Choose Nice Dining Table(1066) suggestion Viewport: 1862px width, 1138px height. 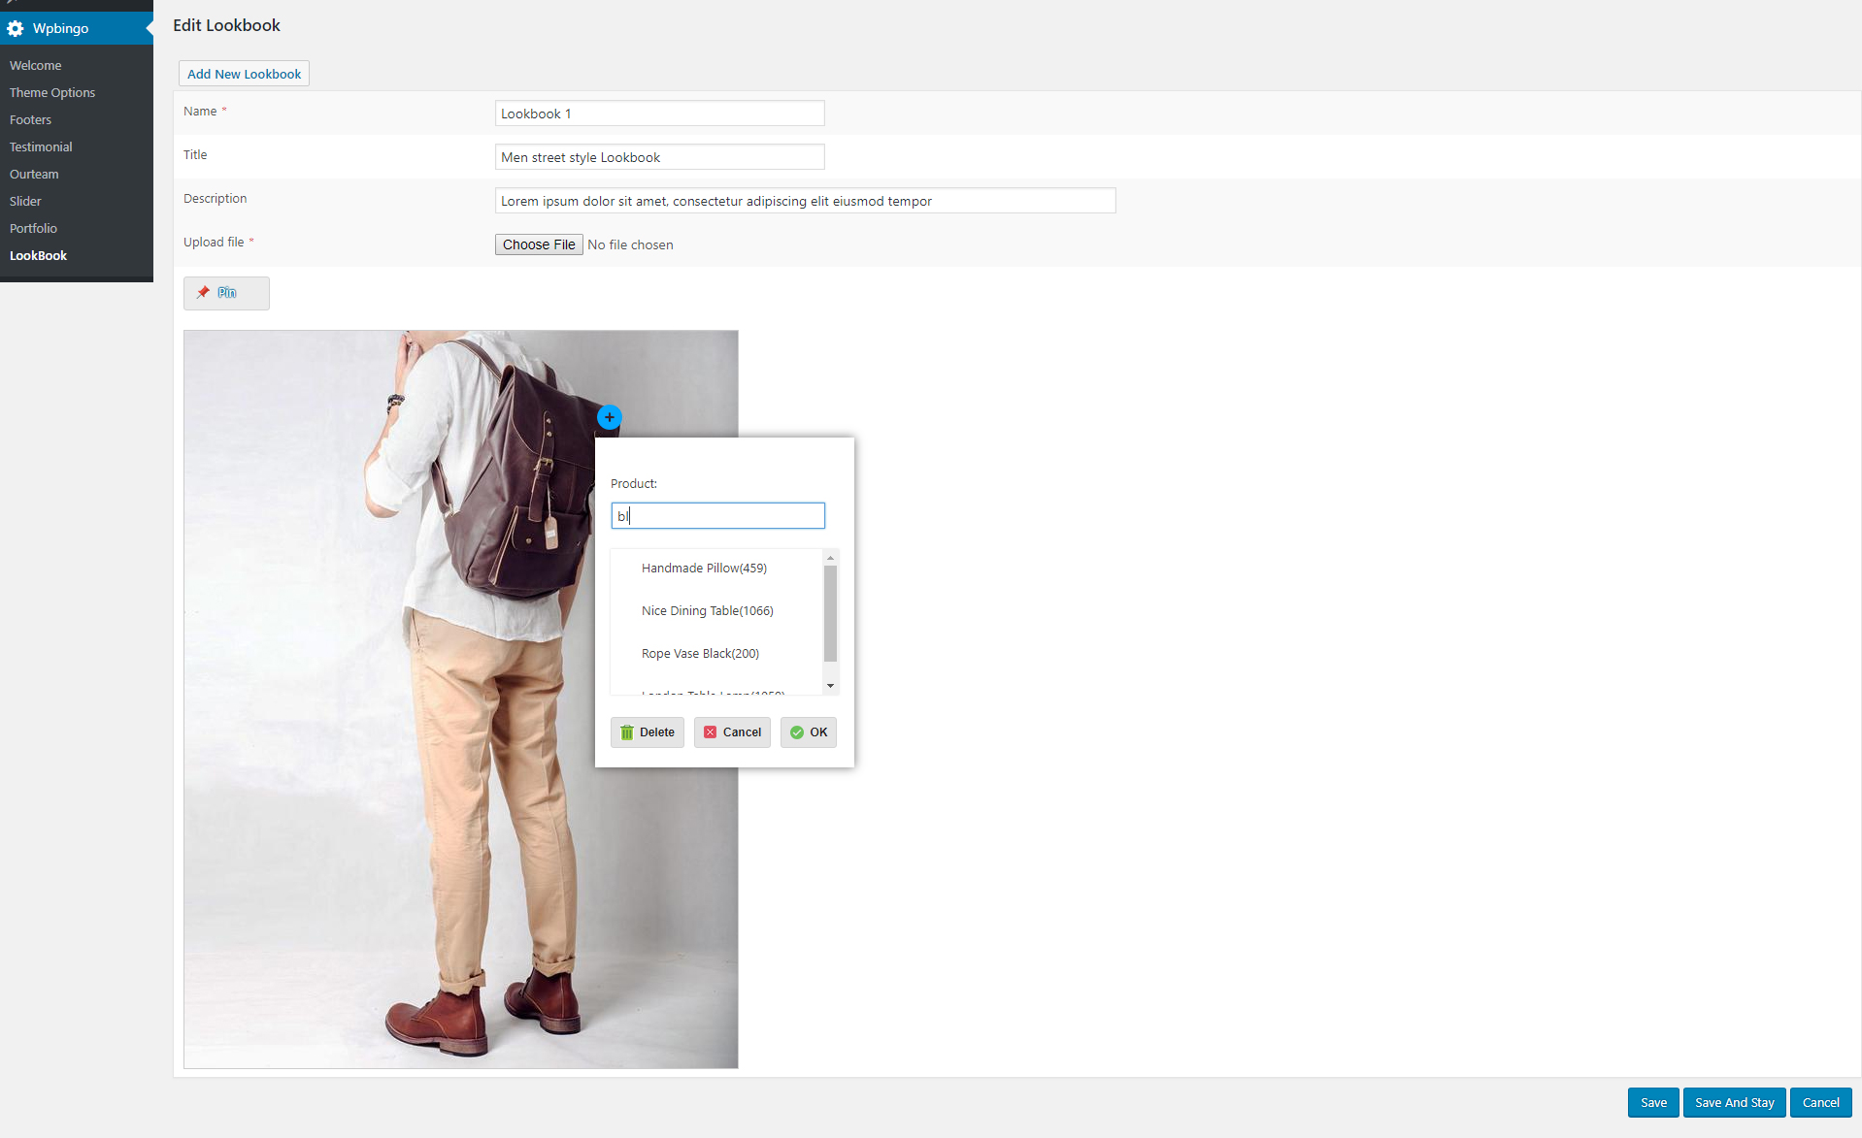pos(707,611)
